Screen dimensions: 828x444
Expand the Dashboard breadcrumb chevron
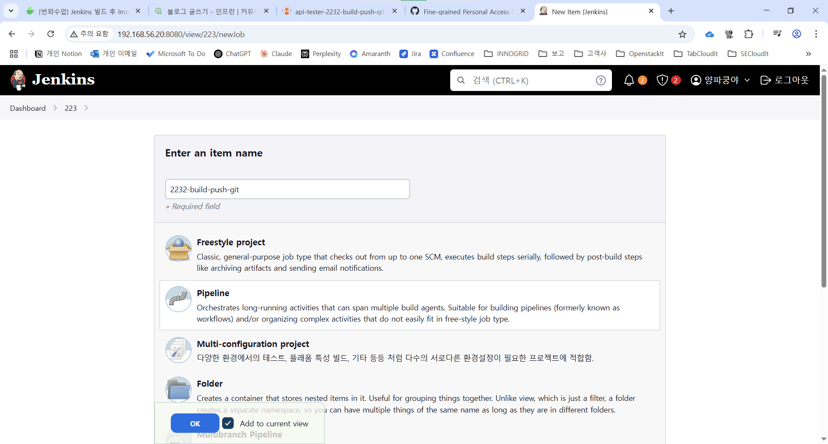click(x=55, y=108)
